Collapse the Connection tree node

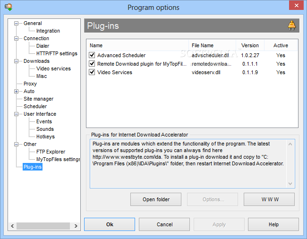(x=16, y=38)
